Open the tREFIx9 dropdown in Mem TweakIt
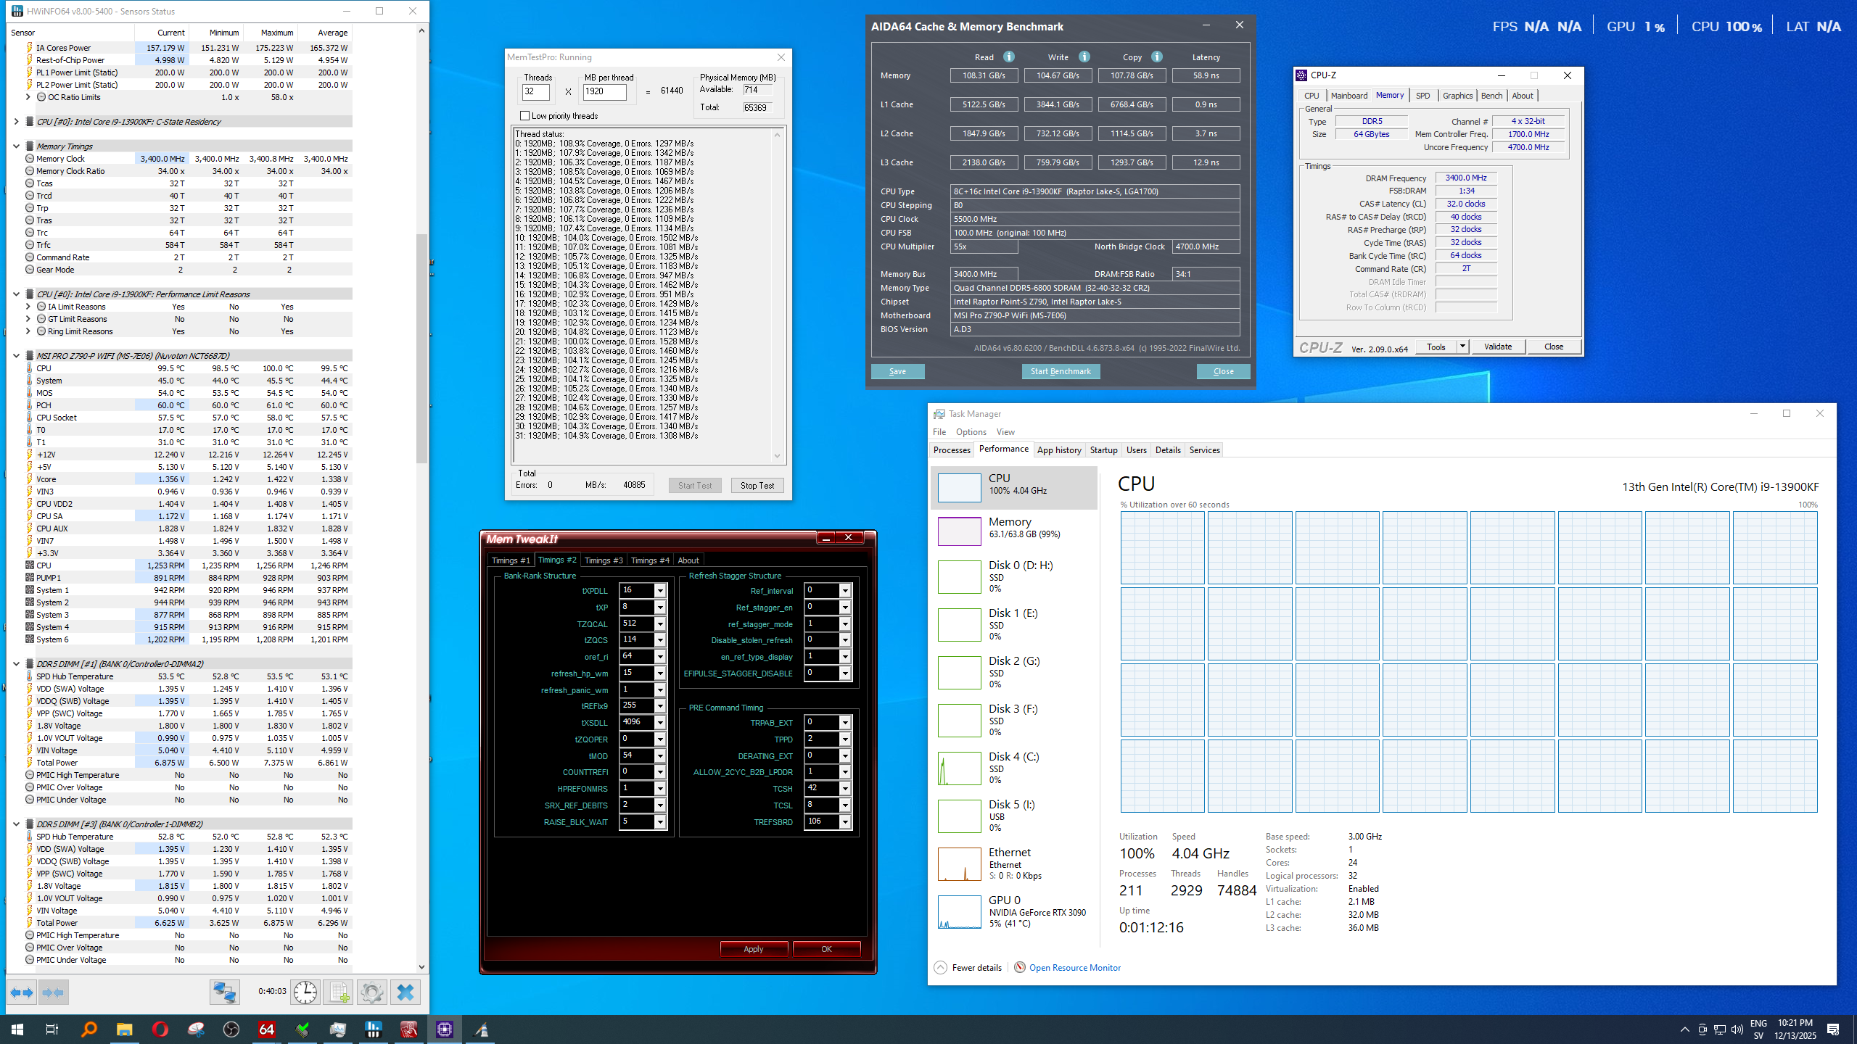Viewport: 1857px width, 1044px height. 659,706
